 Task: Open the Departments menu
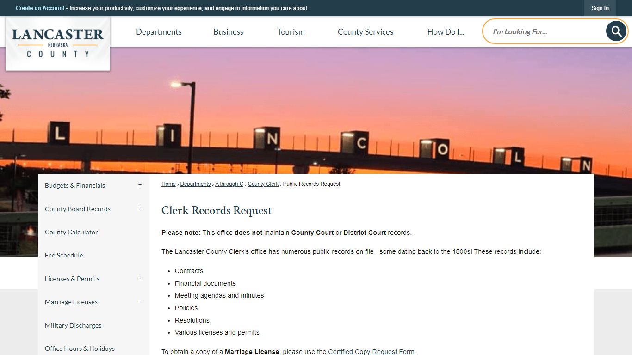(159, 32)
